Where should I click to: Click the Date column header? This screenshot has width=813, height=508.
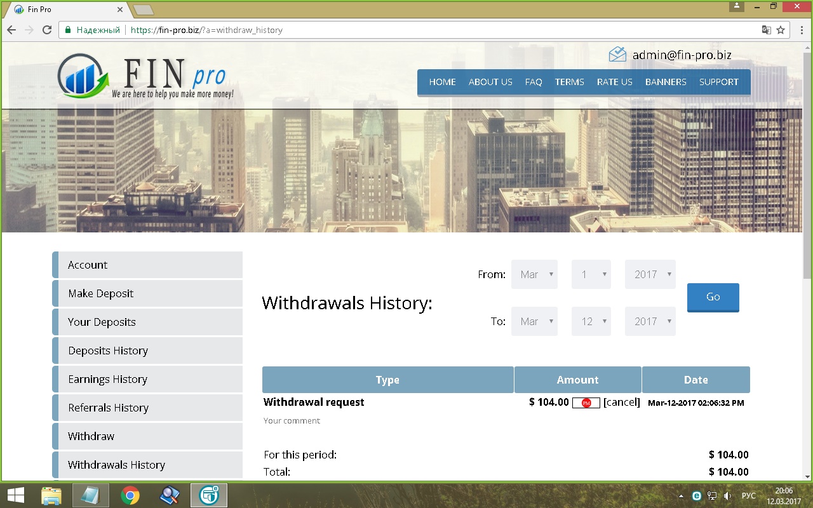pyautogui.click(x=696, y=380)
